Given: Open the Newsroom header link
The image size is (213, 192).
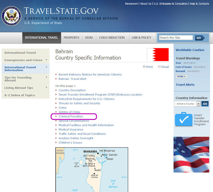Looking at the screenshot, I should point(131,4).
